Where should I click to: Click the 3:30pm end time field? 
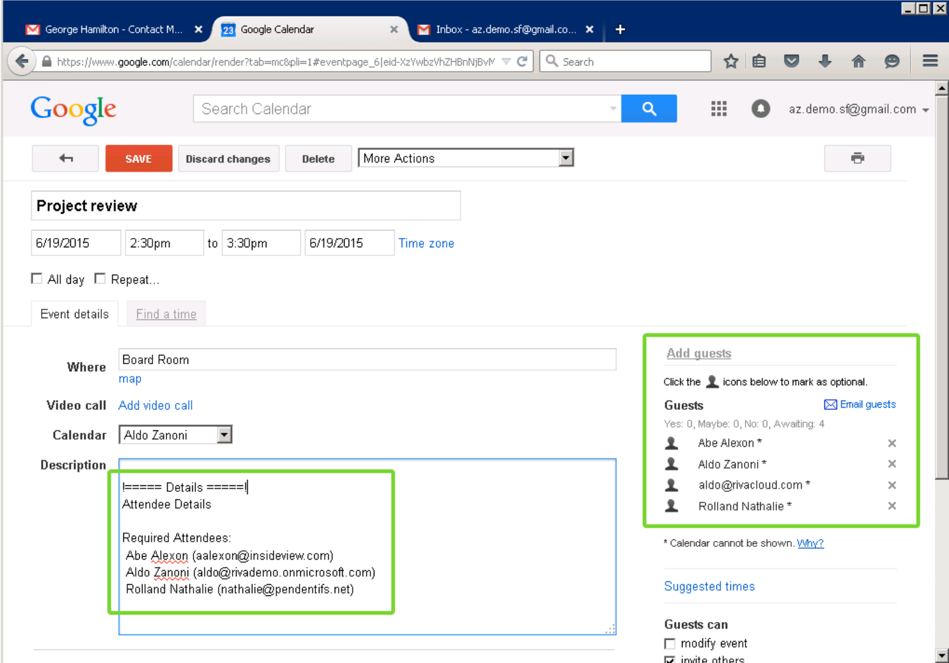pyautogui.click(x=261, y=243)
